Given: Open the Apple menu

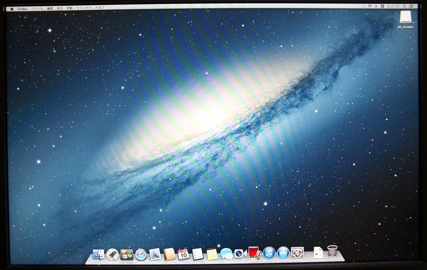Looking at the screenshot, I should (12, 9).
